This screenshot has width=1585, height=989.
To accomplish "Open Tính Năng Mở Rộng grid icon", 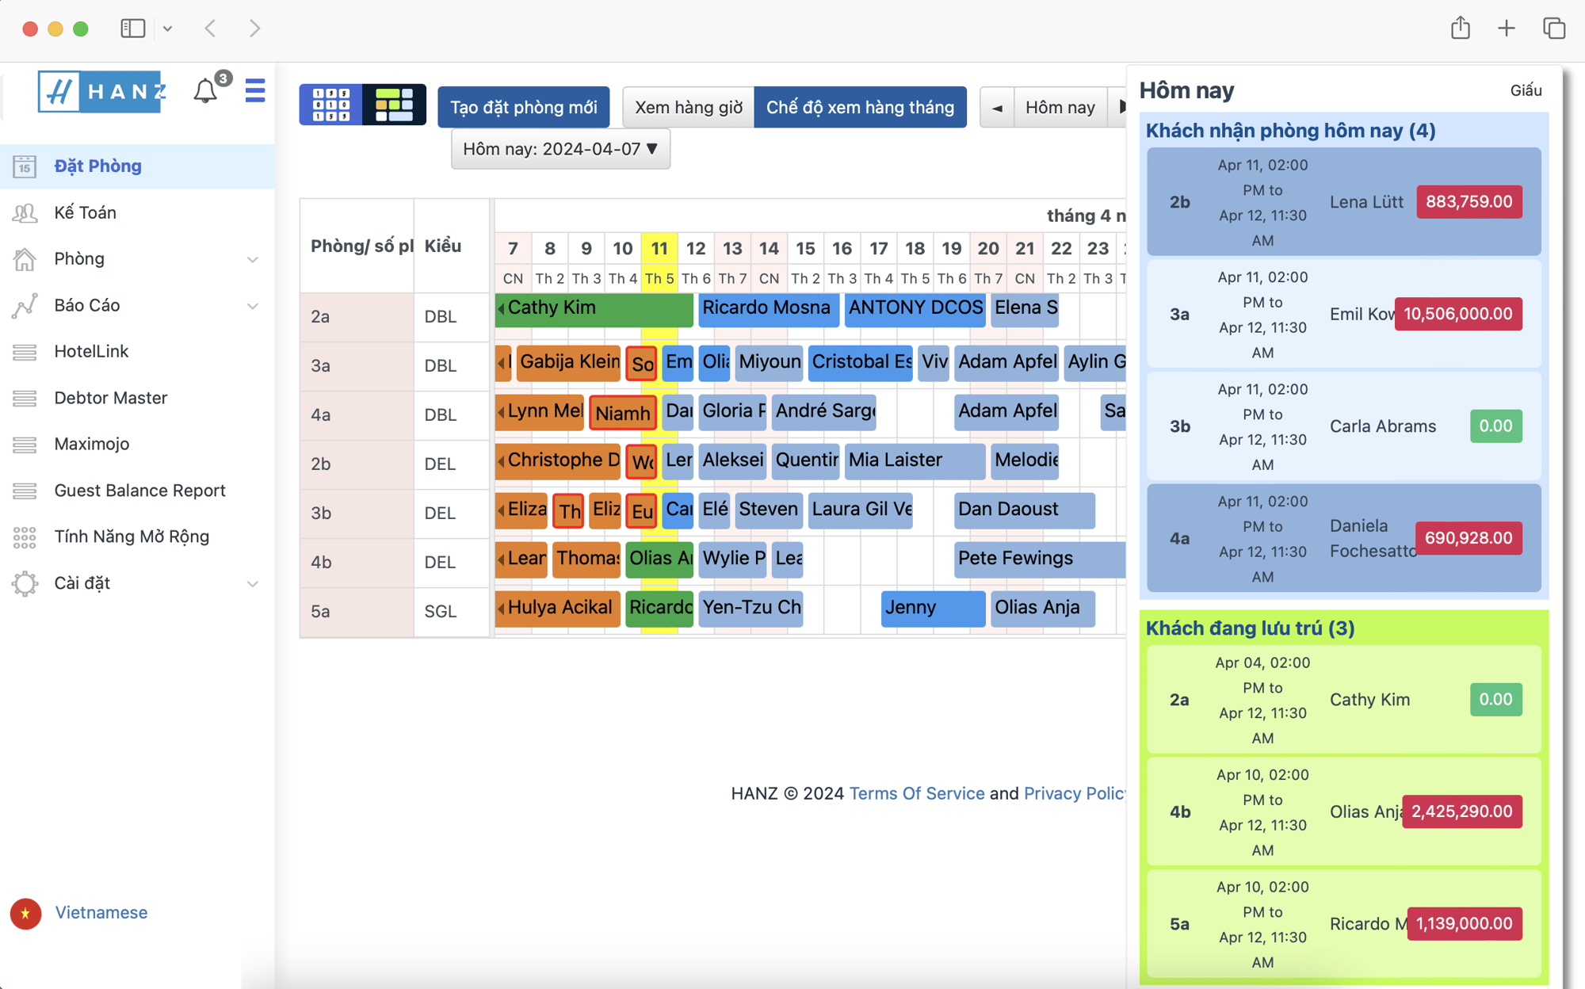I will pos(25,537).
